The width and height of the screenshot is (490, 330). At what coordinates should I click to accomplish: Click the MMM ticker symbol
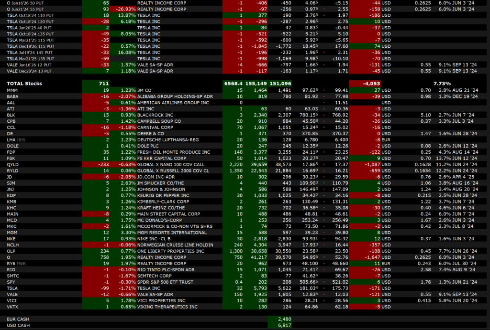click(12, 90)
